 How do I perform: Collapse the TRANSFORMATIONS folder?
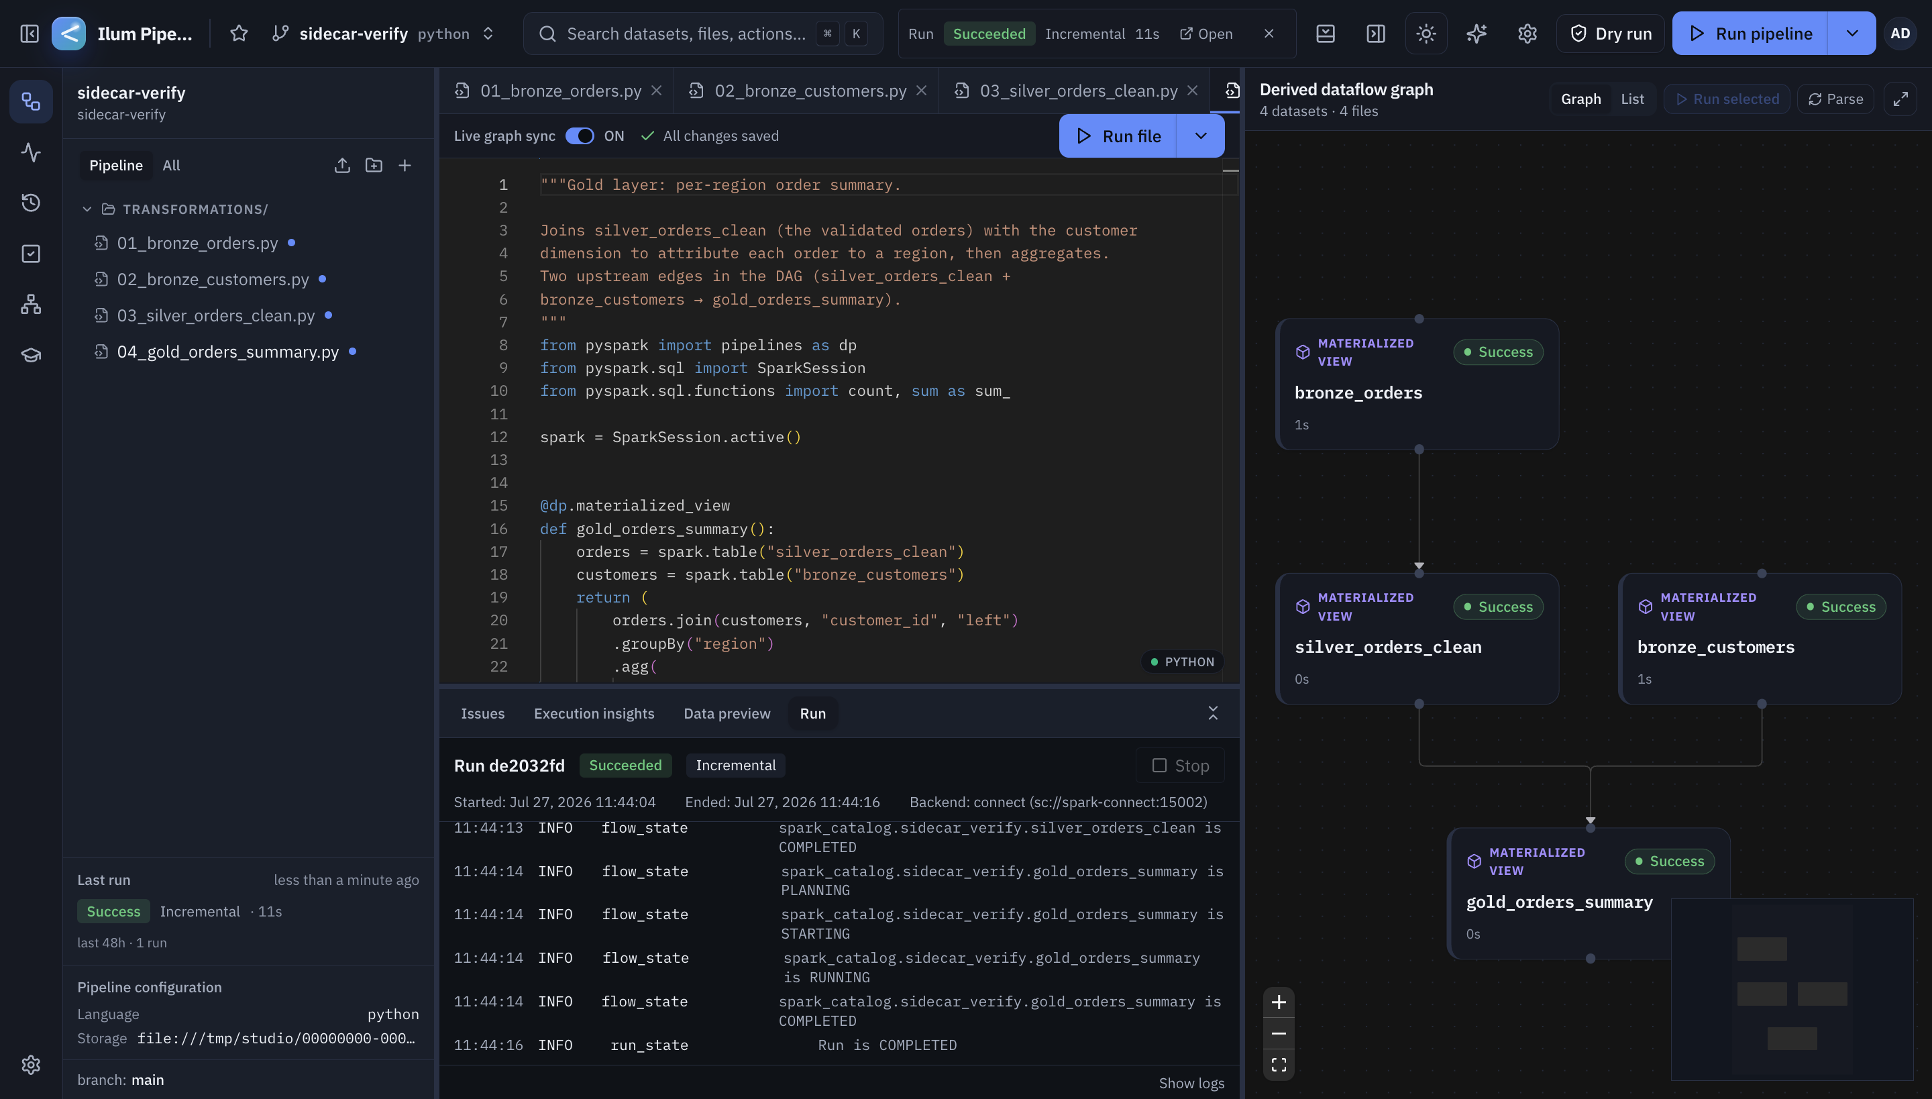pos(87,209)
